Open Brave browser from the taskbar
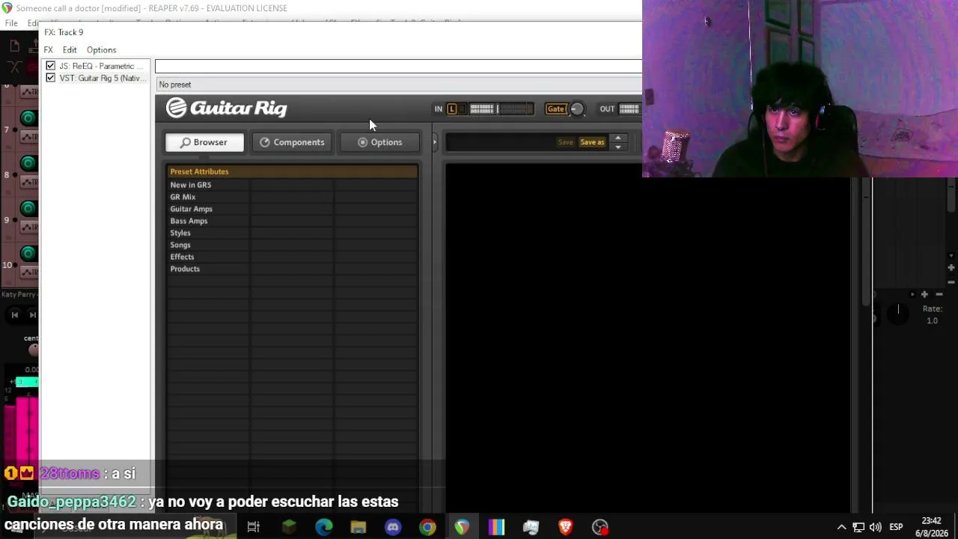Viewport: 958px width, 539px height. [x=565, y=527]
